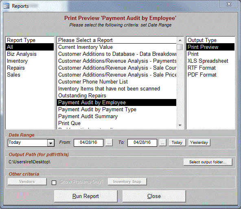Open the To date picker ellipsis button
241x209 pixels.
(162, 143)
